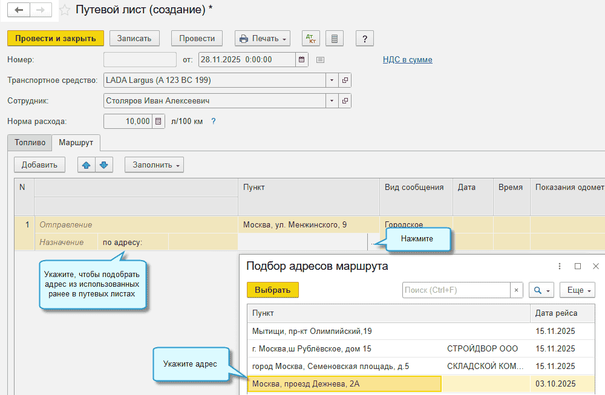Move route row down with blue arrow
This screenshot has width=605, height=395.
pos(104,165)
